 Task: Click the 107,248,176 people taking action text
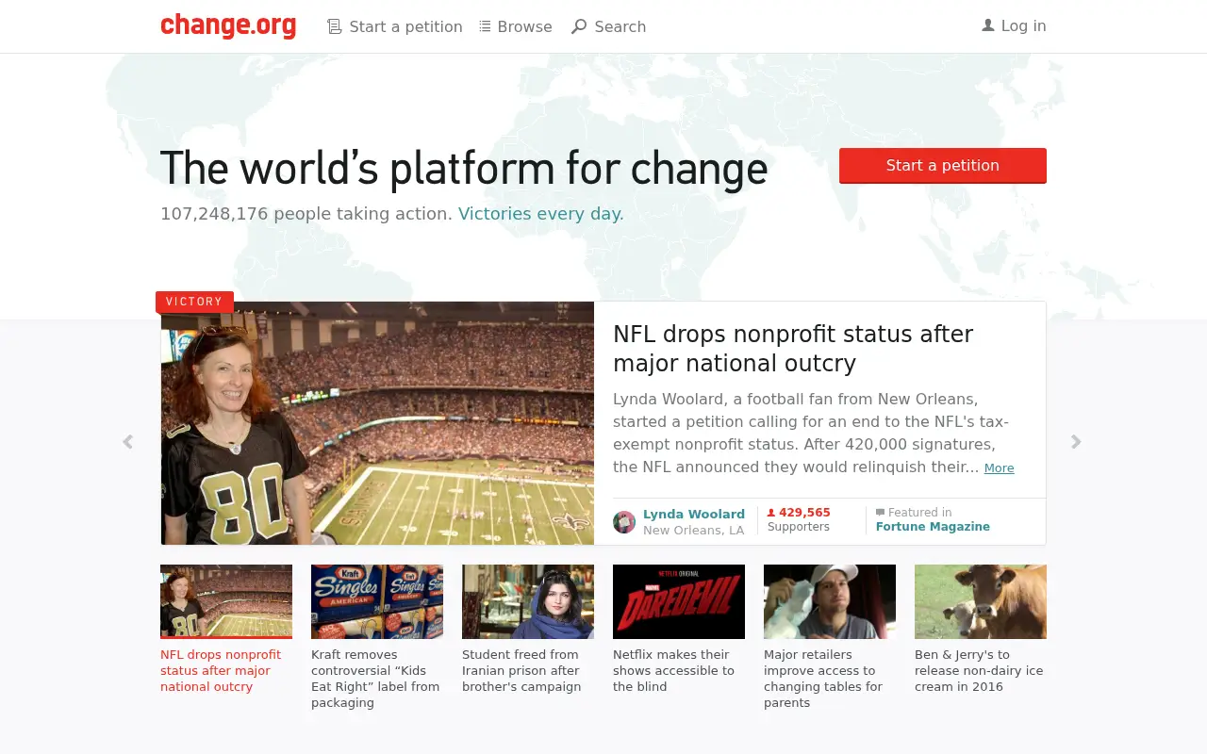(x=306, y=214)
